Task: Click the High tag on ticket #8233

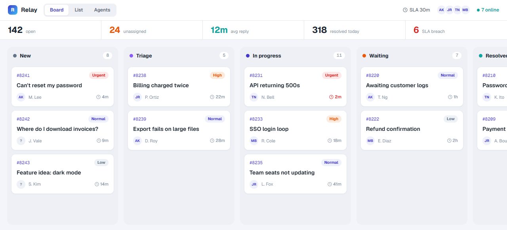Action: coord(334,119)
